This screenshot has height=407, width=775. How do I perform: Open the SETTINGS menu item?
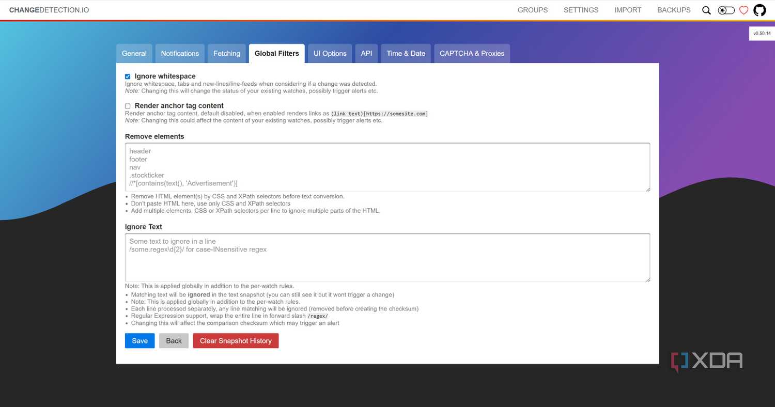pyautogui.click(x=581, y=10)
